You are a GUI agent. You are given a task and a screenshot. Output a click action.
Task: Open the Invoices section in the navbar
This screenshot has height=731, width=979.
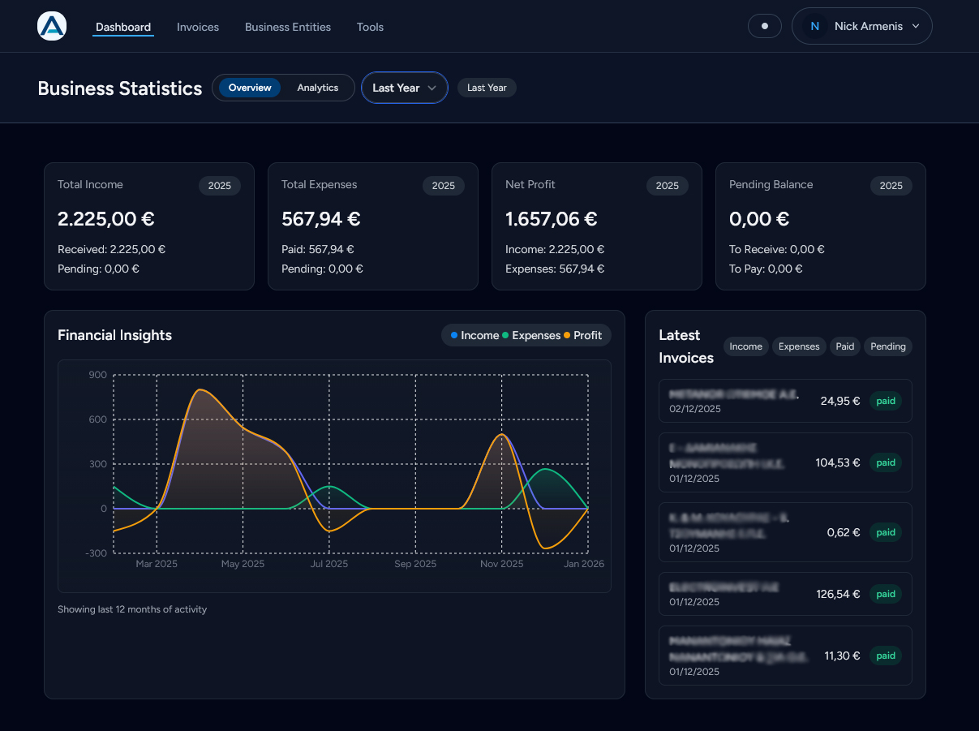click(197, 27)
